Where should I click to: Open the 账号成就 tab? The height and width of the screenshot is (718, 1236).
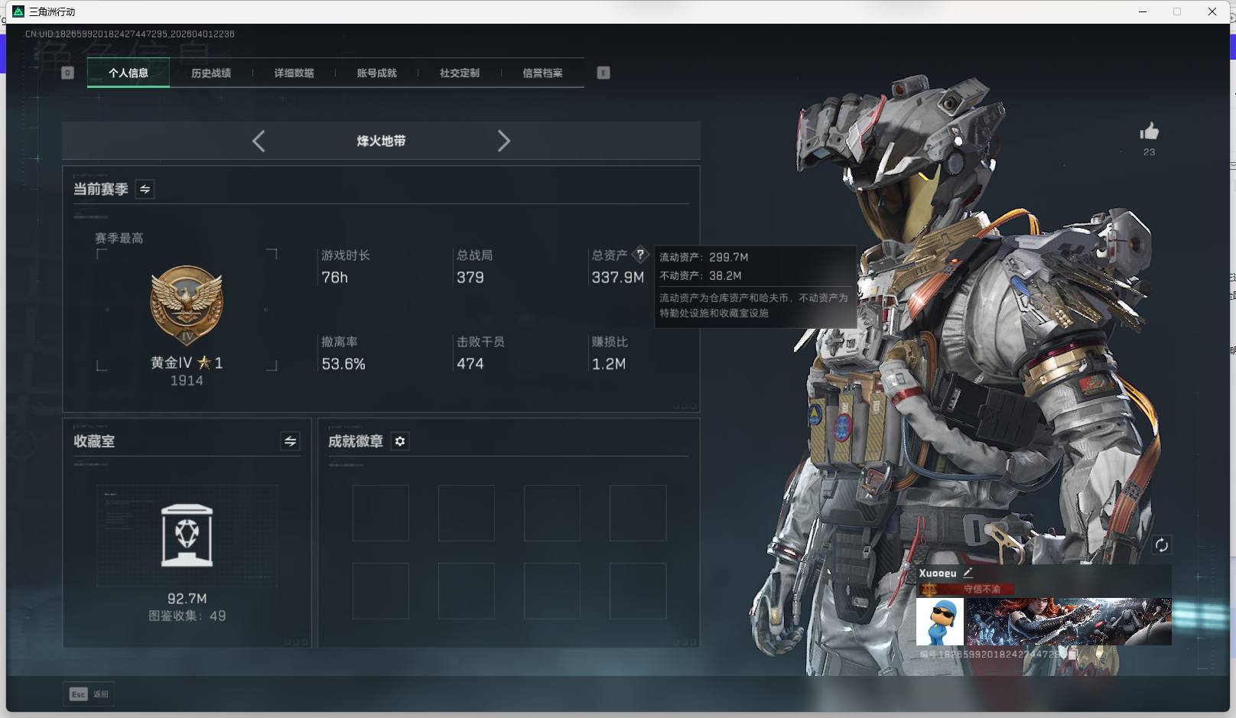376,73
